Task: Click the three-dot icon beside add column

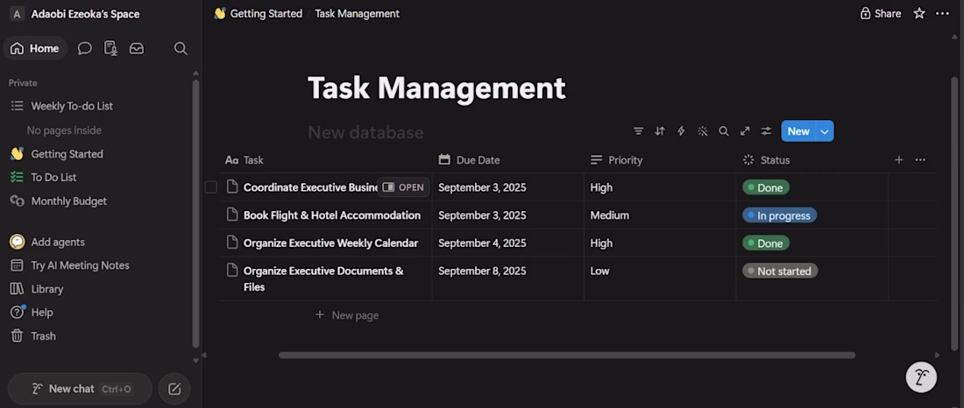Action: (x=920, y=159)
